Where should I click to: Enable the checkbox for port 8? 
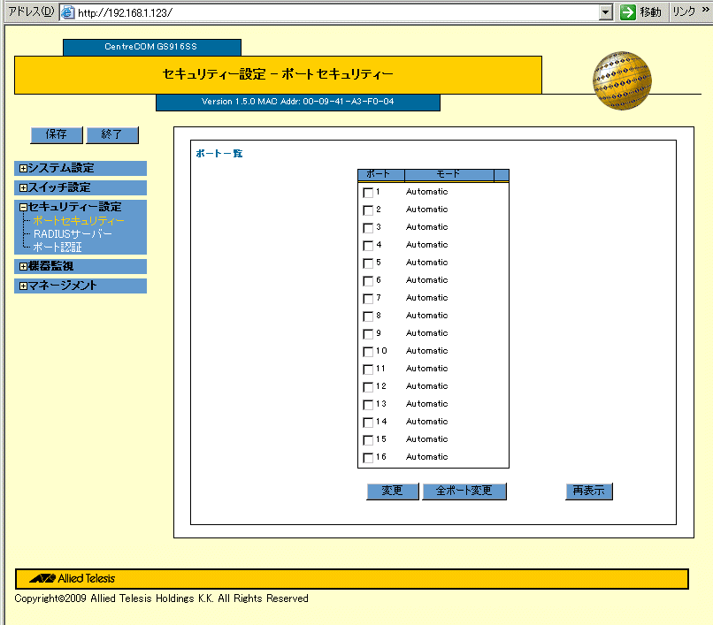click(368, 316)
